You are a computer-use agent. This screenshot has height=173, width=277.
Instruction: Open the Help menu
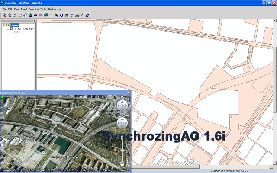(x=60, y=9)
